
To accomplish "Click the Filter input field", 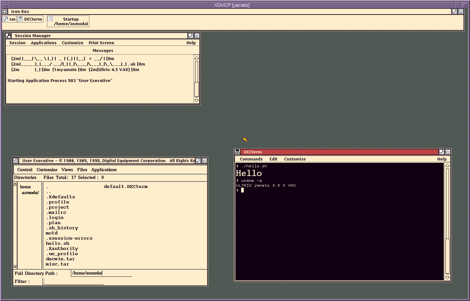I will [73, 281].
